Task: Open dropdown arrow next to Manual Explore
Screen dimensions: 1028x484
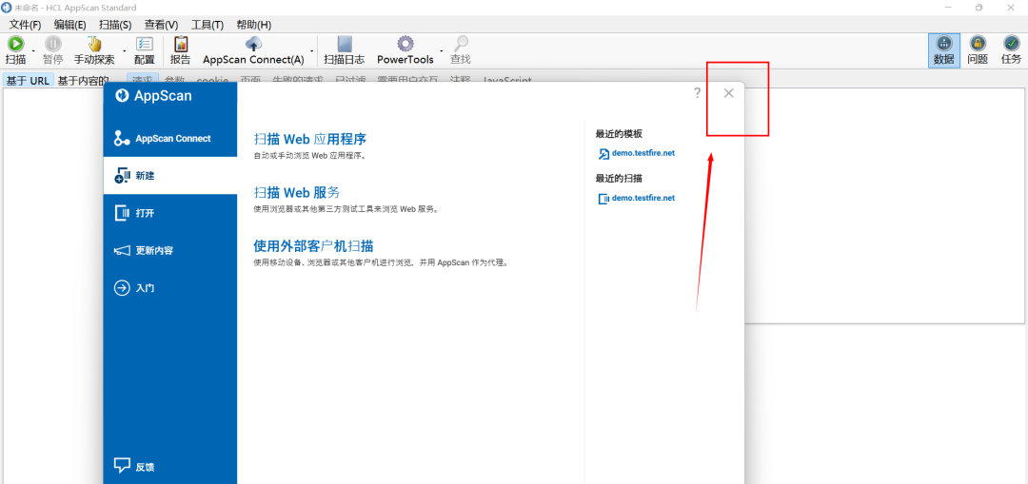Action: [x=125, y=51]
